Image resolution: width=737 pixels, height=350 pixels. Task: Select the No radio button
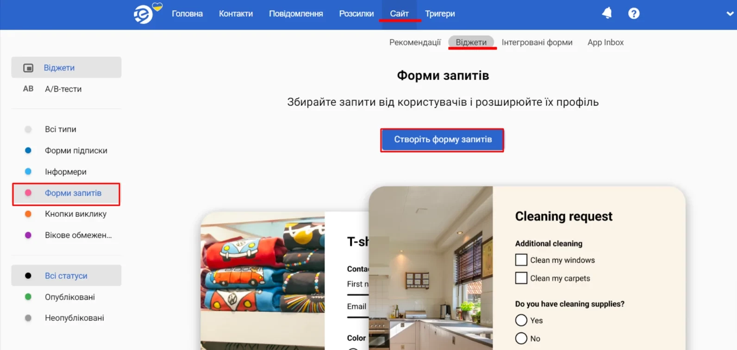521,338
